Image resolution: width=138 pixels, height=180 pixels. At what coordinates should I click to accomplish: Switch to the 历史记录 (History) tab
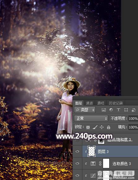point(116,103)
